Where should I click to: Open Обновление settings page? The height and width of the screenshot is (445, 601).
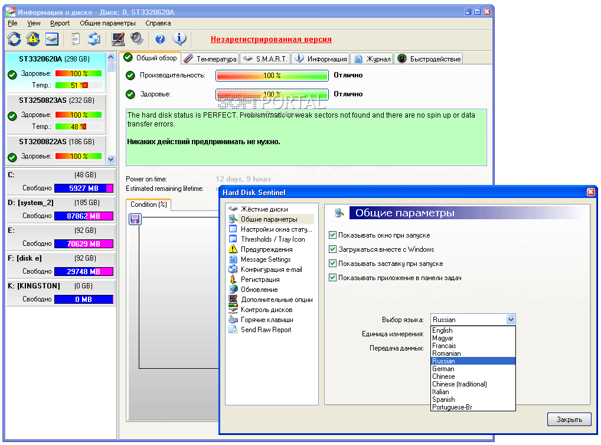coord(259,289)
